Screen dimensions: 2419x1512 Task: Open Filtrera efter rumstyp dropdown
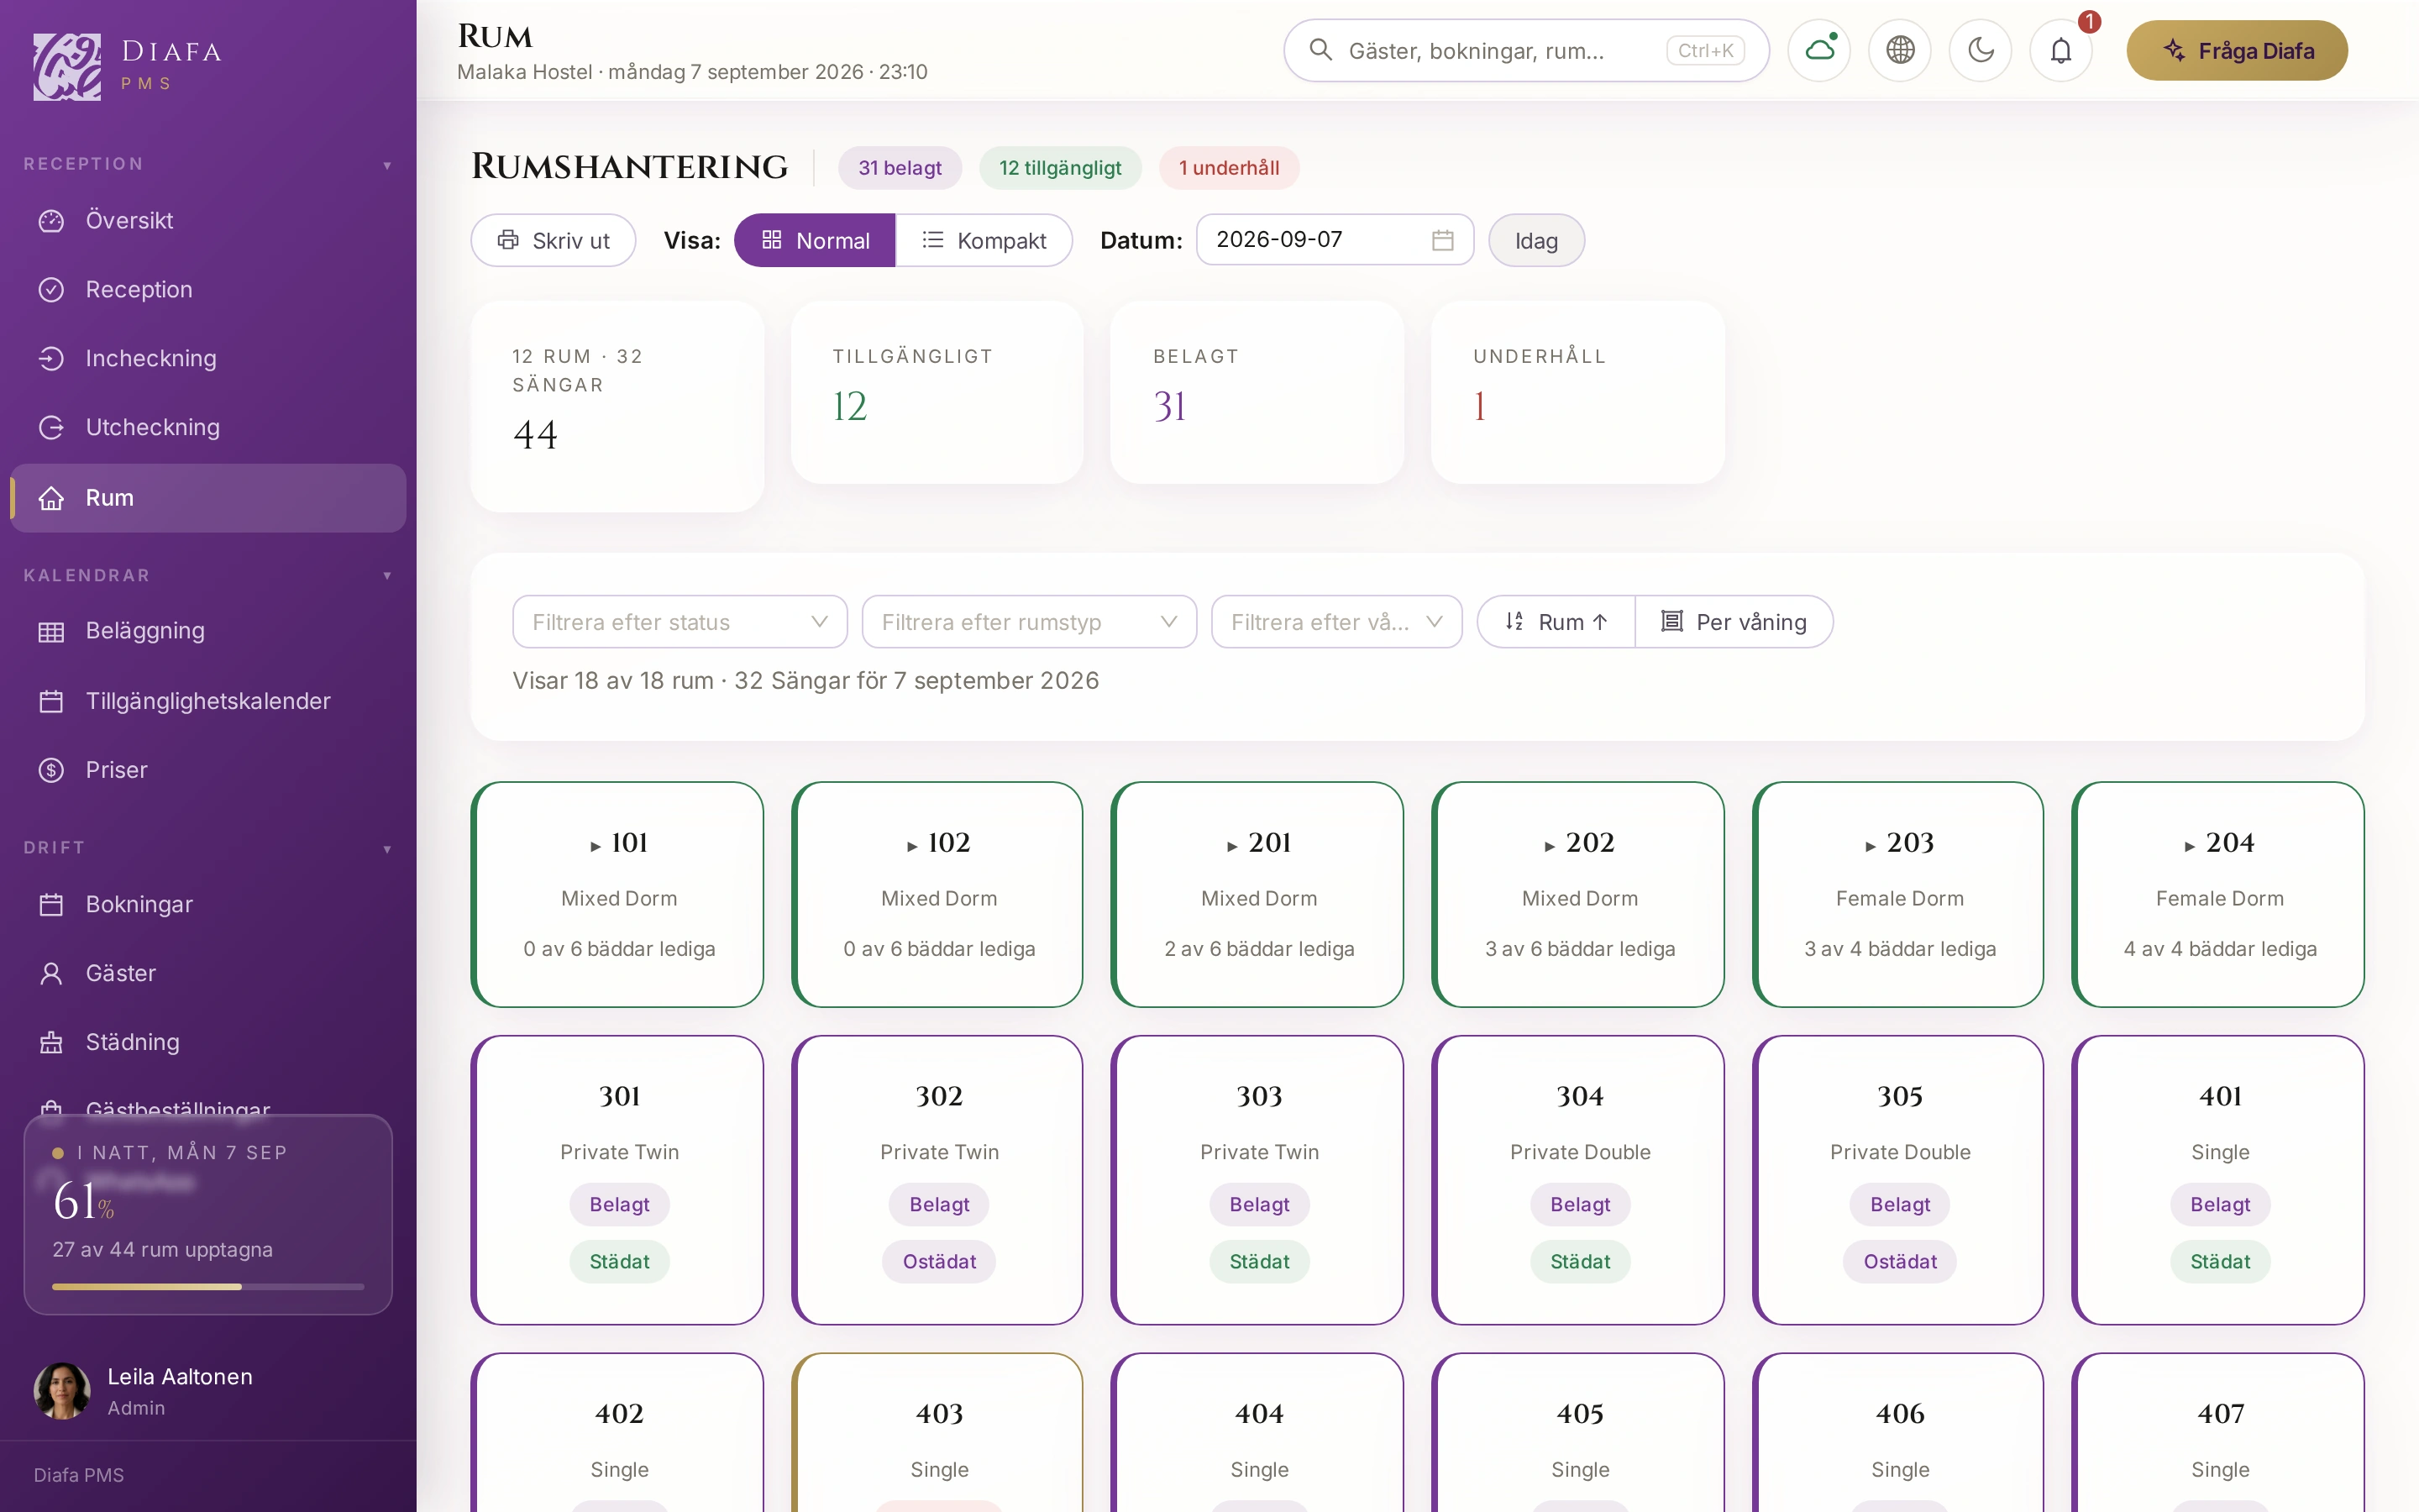tap(1030, 622)
